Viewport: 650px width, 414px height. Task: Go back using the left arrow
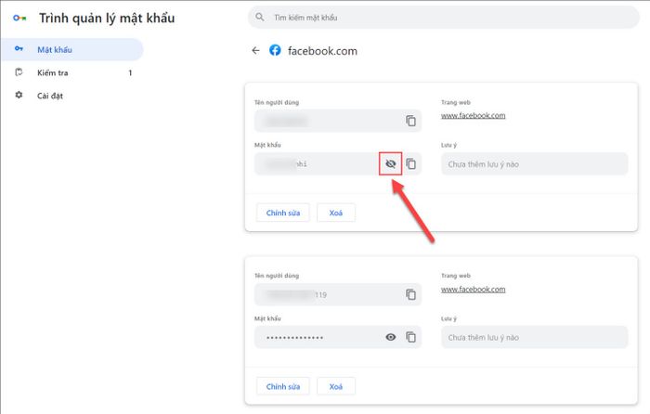point(255,50)
